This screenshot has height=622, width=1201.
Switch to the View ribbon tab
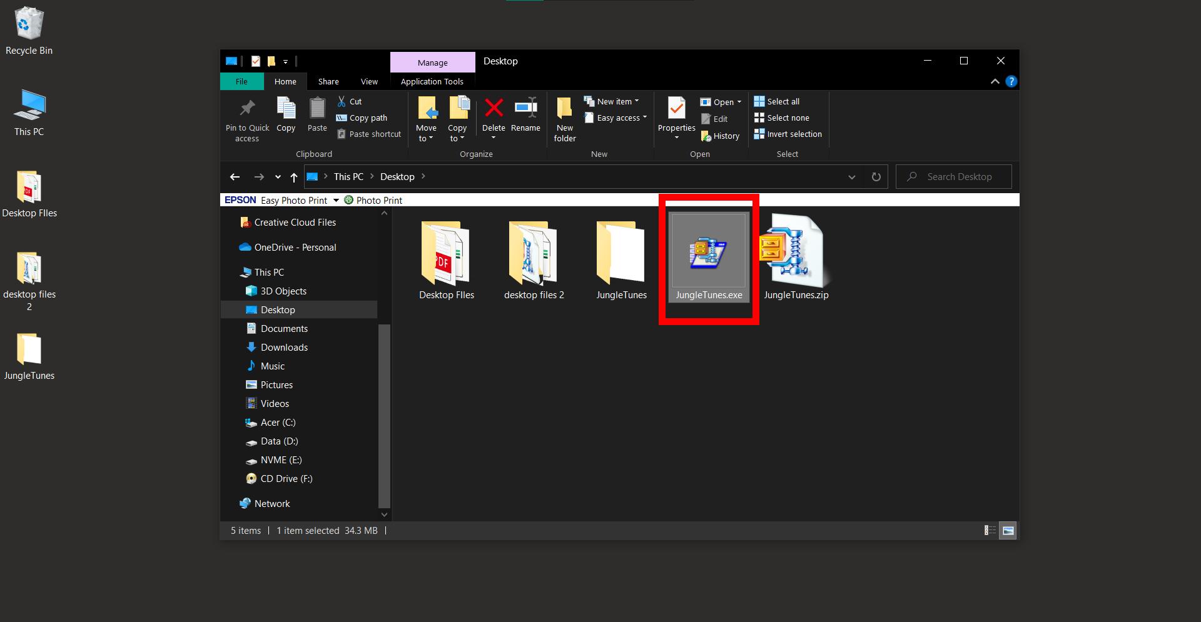click(x=368, y=81)
